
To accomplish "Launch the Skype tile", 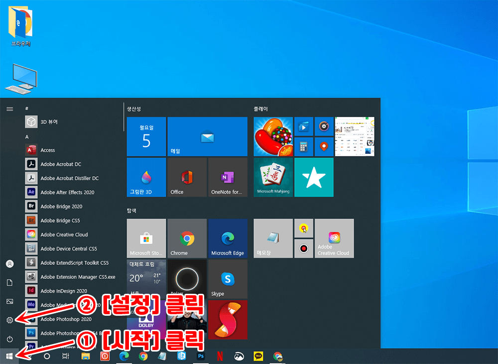I will pyautogui.click(x=228, y=279).
